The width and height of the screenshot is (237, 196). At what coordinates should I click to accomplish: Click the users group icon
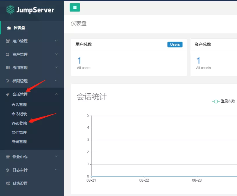pos(8,41)
